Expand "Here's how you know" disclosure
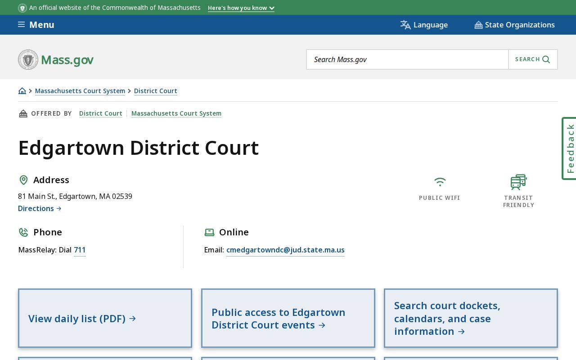The width and height of the screenshot is (576, 360). pos(241,8)
